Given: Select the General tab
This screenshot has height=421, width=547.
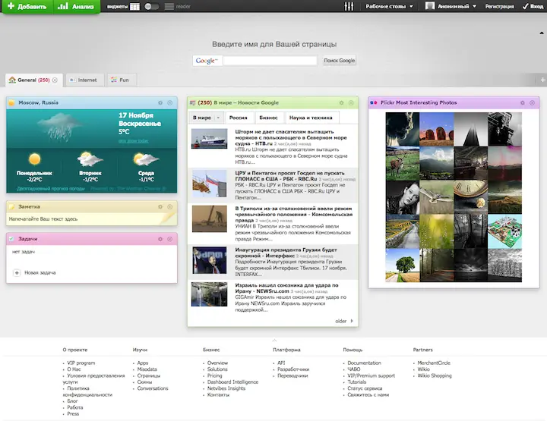Looking at the screenshot, I should point(34,80).
